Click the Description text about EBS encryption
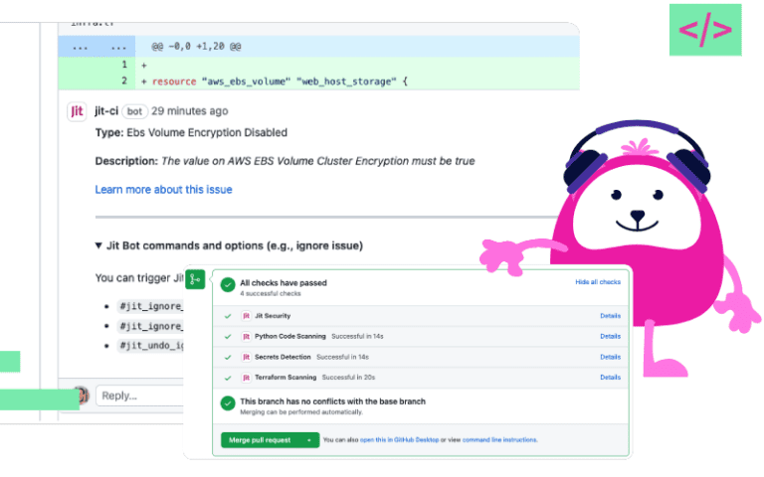764x477 pixels. pos(285,161)
